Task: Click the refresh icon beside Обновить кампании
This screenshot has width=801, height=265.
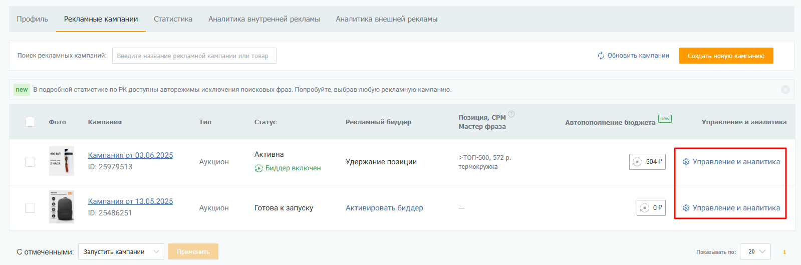Action: pos(601,56)
